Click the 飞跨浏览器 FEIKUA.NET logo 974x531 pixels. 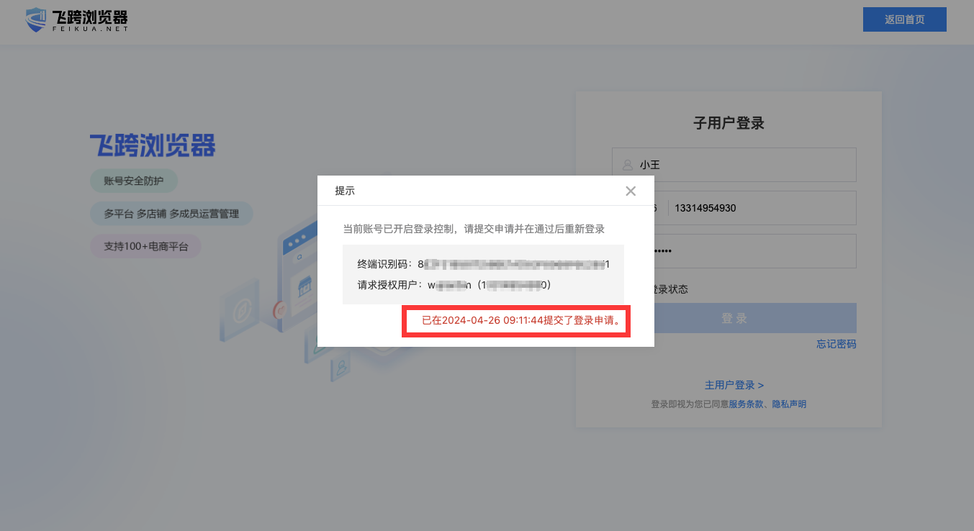point(76,20)
